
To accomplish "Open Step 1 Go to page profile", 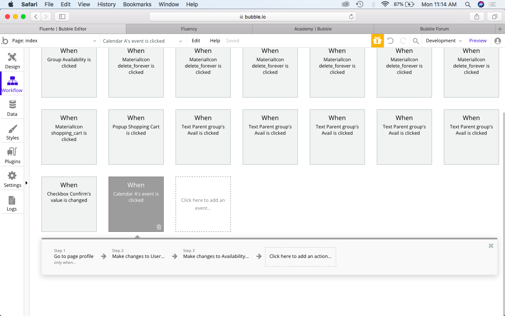I will [74, 256].
